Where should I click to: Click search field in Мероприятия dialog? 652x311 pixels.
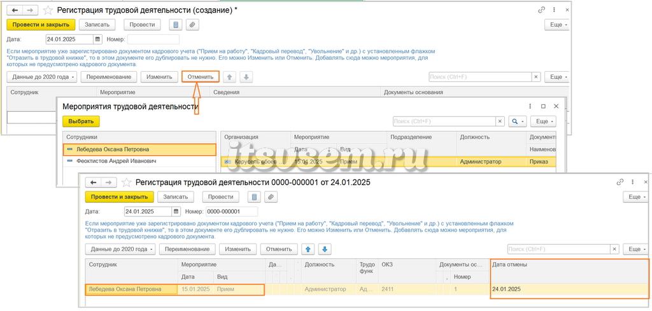click(444, 121)
